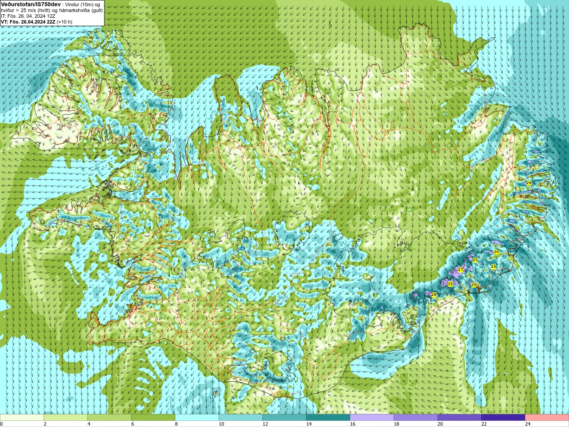
Task: Click the legend tick label 6
Action: click(132, 424)
